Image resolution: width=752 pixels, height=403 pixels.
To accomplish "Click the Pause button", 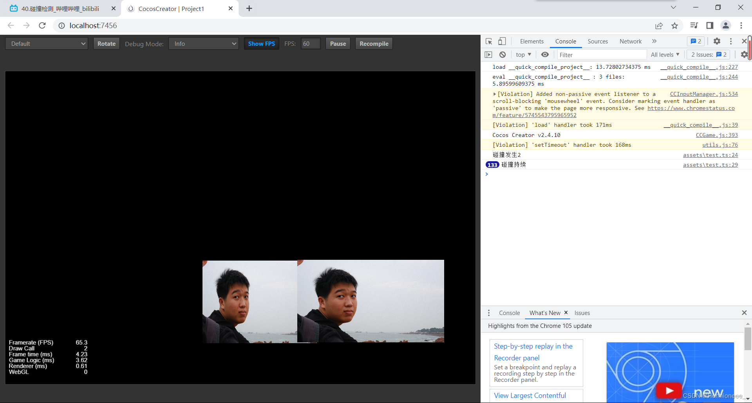I will 338,44.
